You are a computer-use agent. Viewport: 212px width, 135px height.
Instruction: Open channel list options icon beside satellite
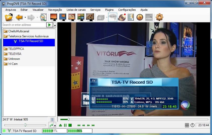[52, 119]
